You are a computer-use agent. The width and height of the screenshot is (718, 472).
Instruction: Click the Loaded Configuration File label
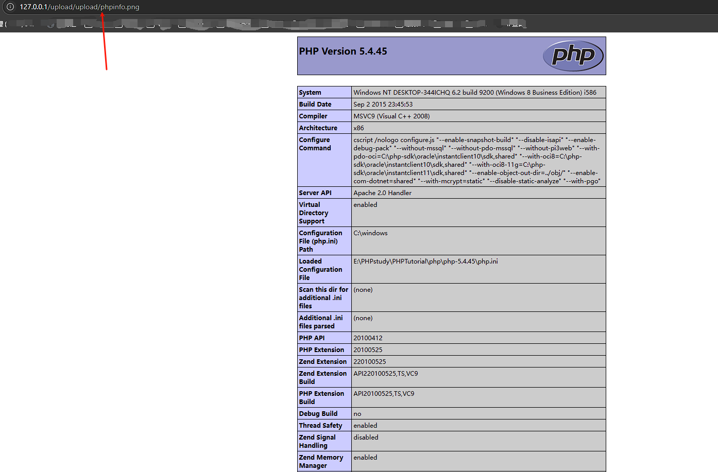(320, 270)
